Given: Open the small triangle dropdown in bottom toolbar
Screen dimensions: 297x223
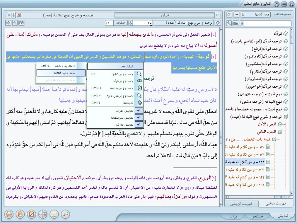Looking at the screenshot, I should point(40,214).
